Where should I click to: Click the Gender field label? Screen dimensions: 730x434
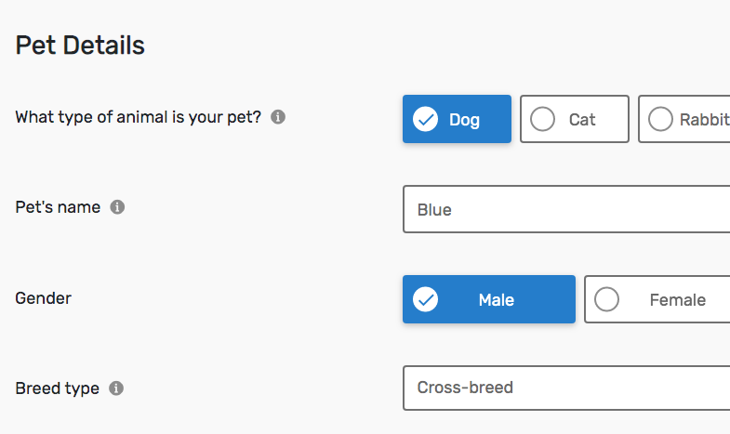44,298
